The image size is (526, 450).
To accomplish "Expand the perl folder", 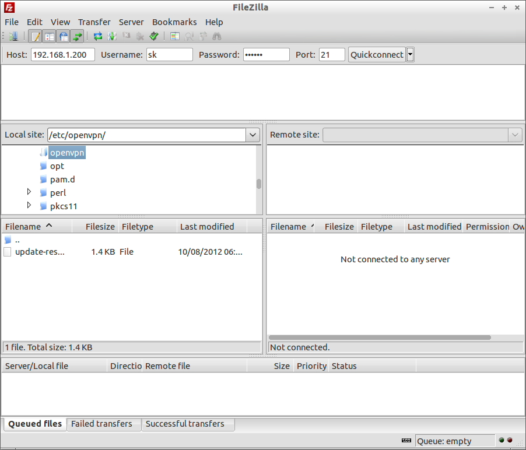I will pyautogui.click(x=29, y=191).
